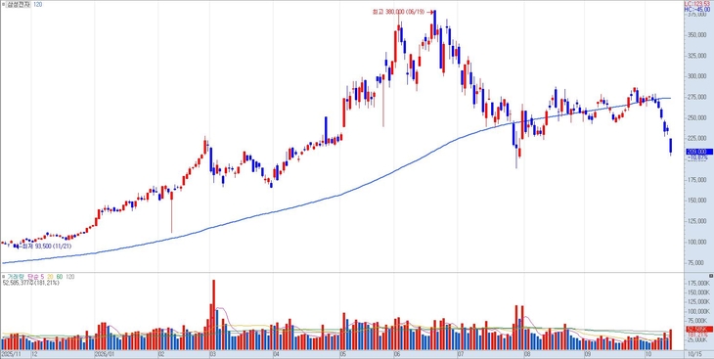Click the 2026/01 date axis label

tap(104, 353)
